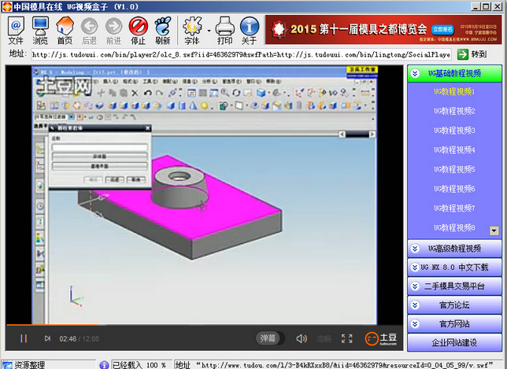This screenshot has height=369, width=507.
Task: Select UG教程视频1 in the list
Action: click(454, 92)
